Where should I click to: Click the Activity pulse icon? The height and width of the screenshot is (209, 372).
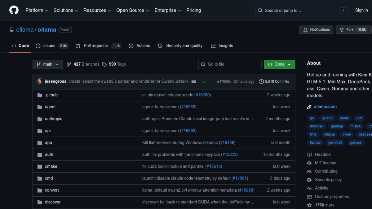click(309, 188)
